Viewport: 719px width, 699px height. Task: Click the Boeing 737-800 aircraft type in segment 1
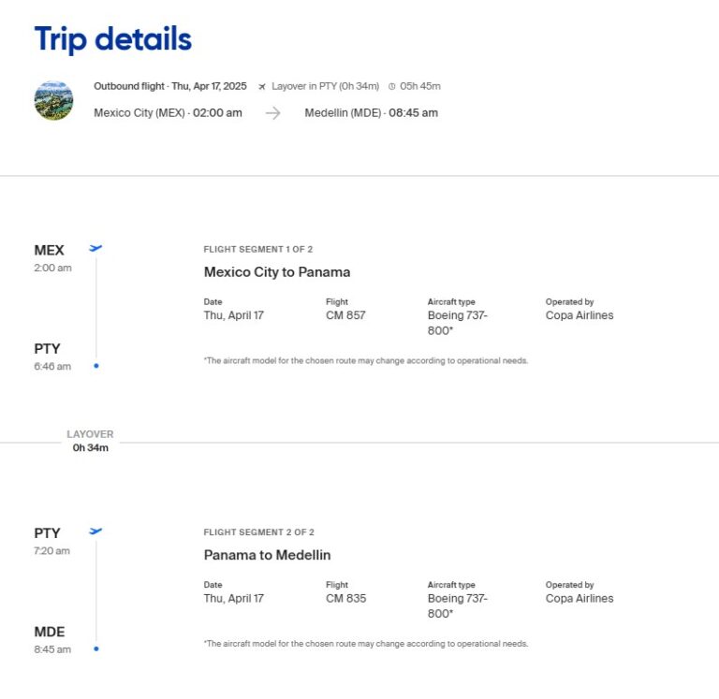click(x=457, y=323)
